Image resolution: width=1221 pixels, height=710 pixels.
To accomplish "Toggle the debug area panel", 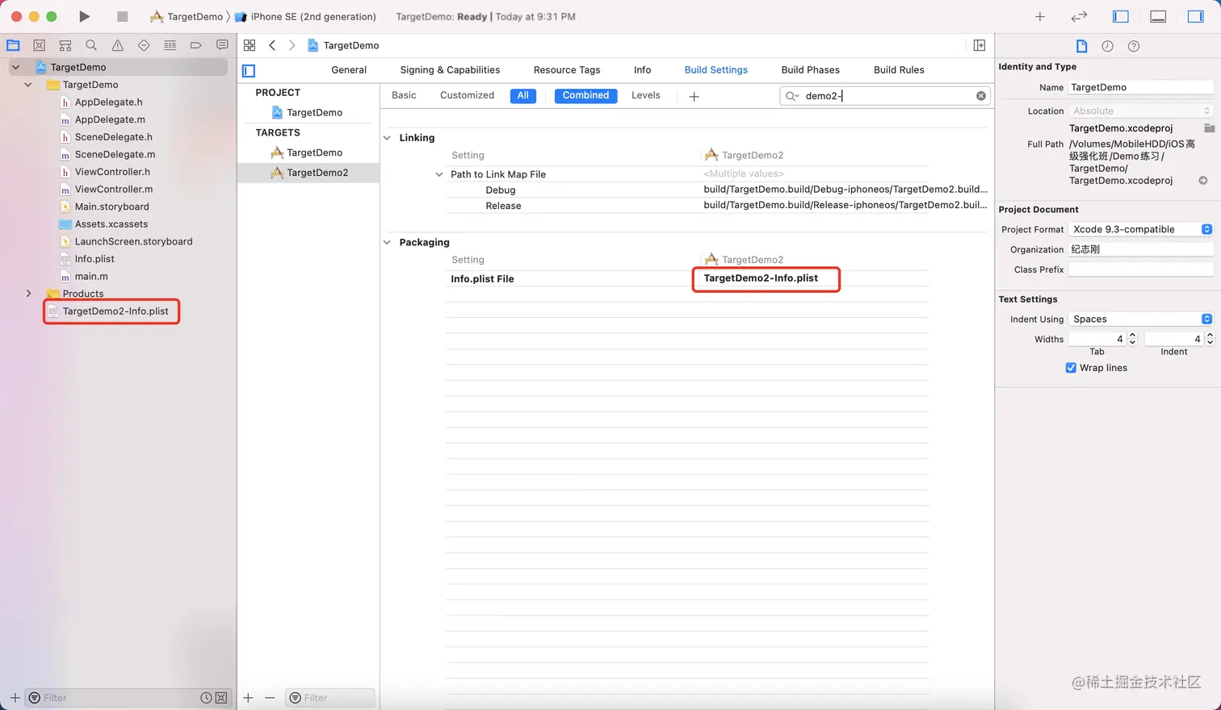I will pyautogui.click(x=1158, y=16).
